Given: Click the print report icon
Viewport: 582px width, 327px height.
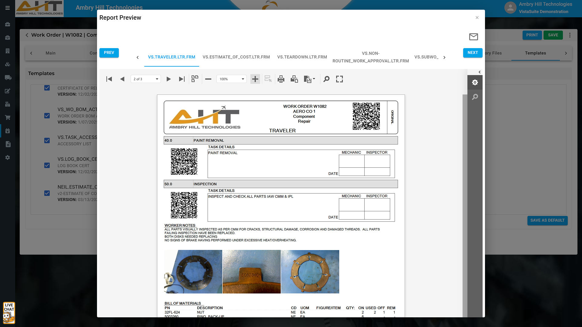Looking at the screenshot, I should point(281,79).
